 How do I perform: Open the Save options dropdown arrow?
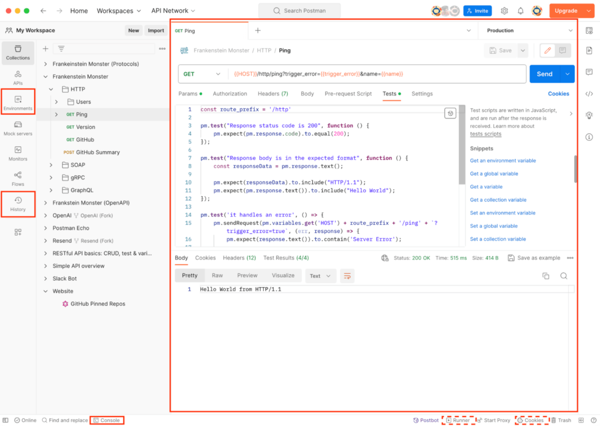(x=523, y=50)
